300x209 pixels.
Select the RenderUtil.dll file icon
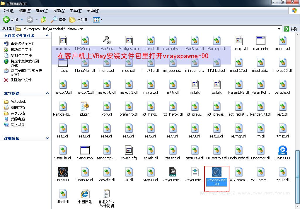coord(260,106)
